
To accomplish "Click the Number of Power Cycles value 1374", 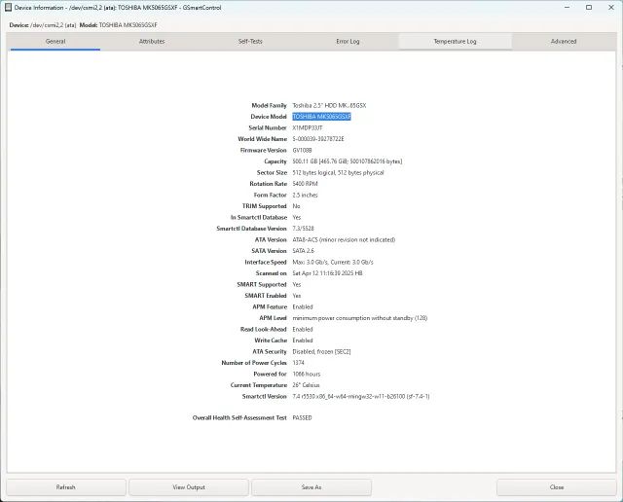I will (299, 363).
